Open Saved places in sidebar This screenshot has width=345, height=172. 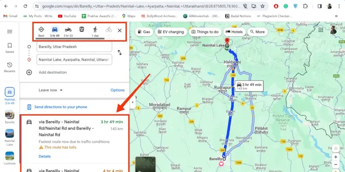(x=9, y=48)
